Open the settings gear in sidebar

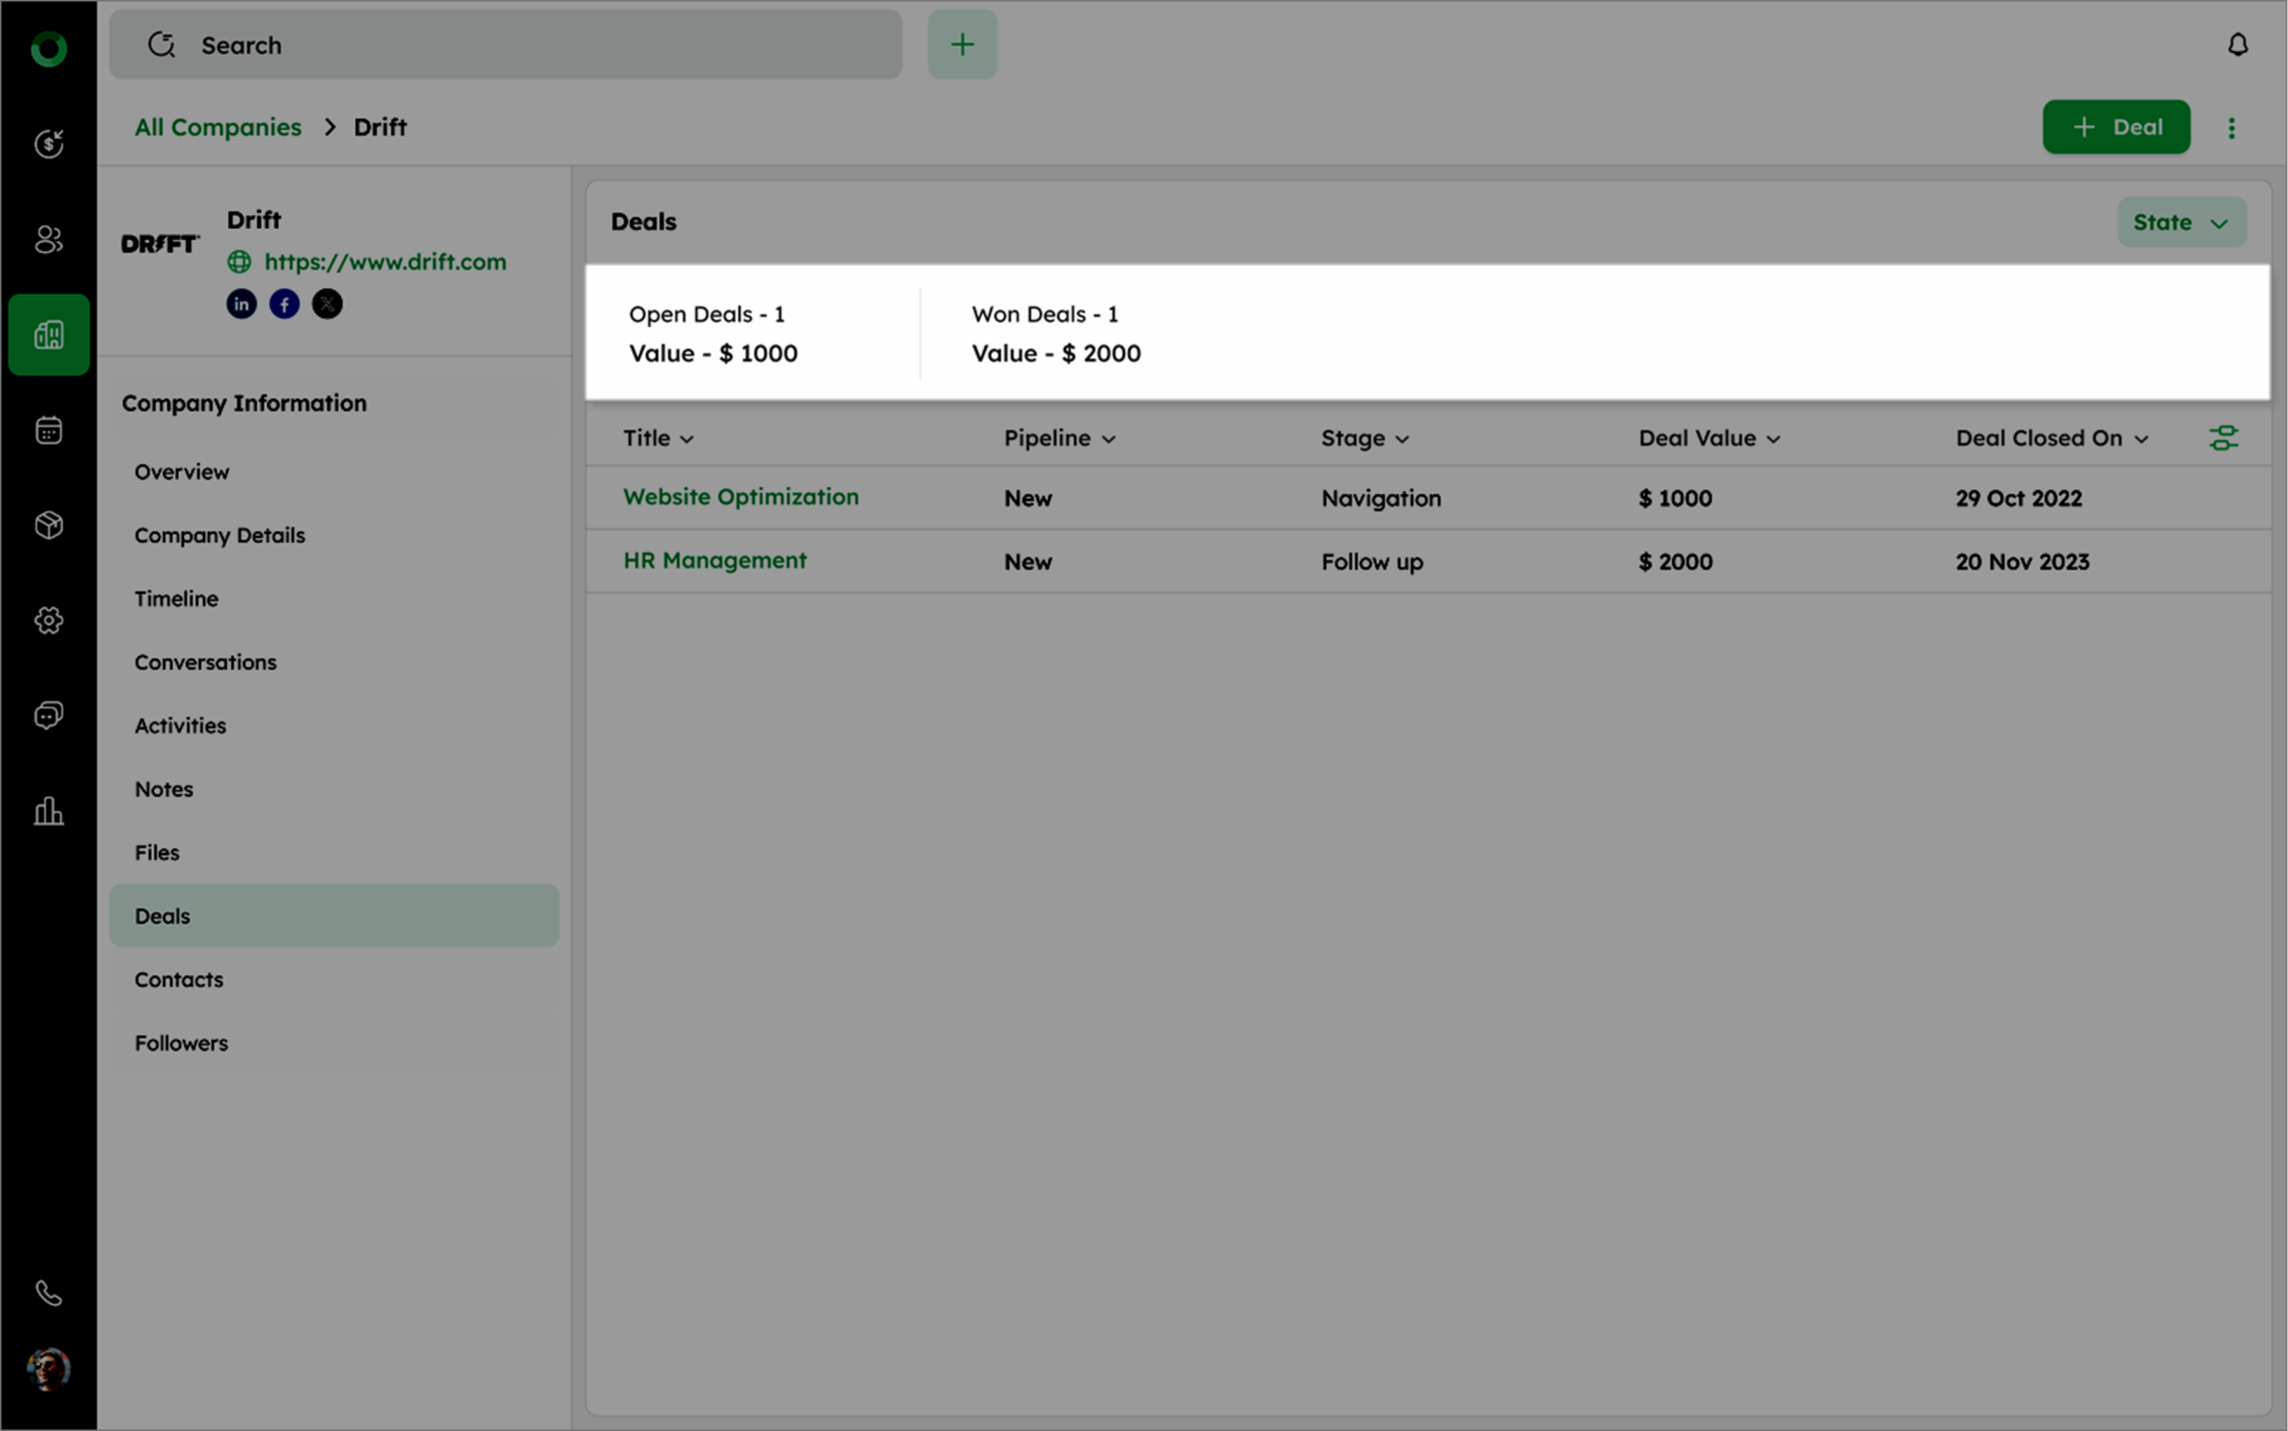click(x=48, y=620)
